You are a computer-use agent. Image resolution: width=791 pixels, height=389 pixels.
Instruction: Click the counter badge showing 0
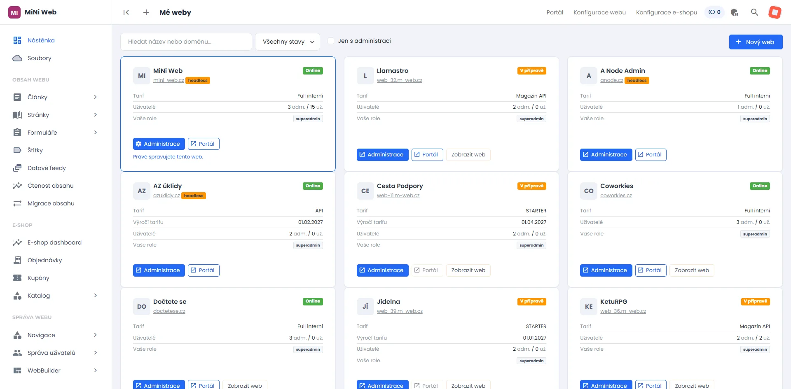(x=714, y=12)
